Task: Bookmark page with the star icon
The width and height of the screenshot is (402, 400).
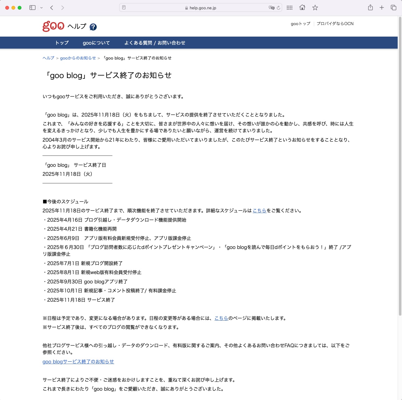Action: [x=315, y=8]
